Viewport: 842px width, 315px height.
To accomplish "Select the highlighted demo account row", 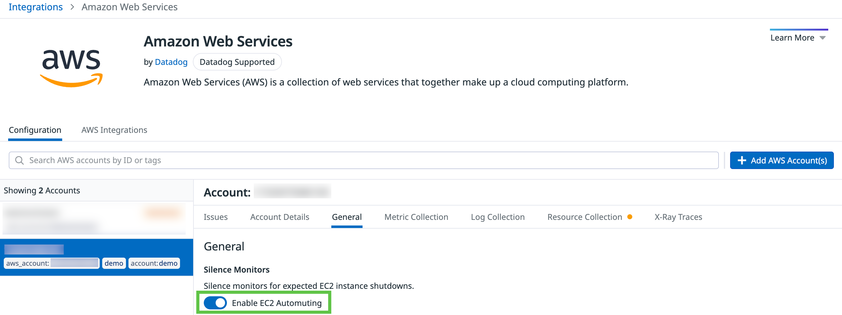I will tap(97, 257).
